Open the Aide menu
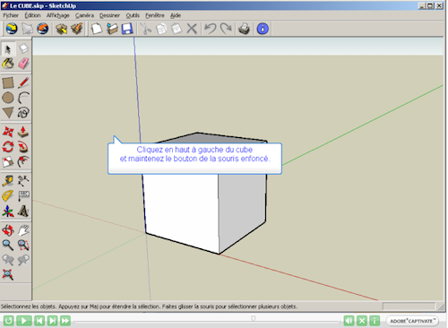The image size is (448, 328). coord(176,15)
